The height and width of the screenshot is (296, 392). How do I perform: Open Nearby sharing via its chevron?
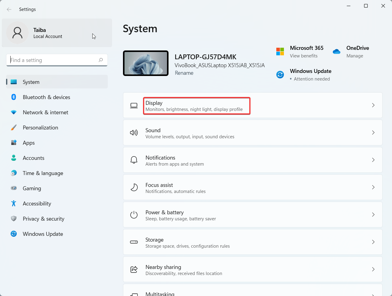[x=373, y=269]
